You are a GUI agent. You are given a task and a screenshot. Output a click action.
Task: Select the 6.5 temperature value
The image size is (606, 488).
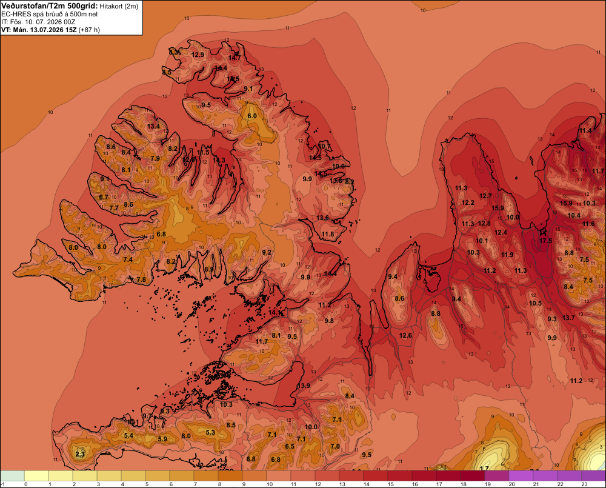coord(290,446)
